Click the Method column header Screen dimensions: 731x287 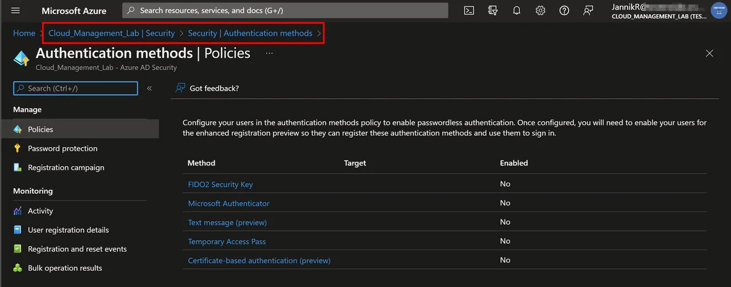pyautogui.click(x=202, y=163)
